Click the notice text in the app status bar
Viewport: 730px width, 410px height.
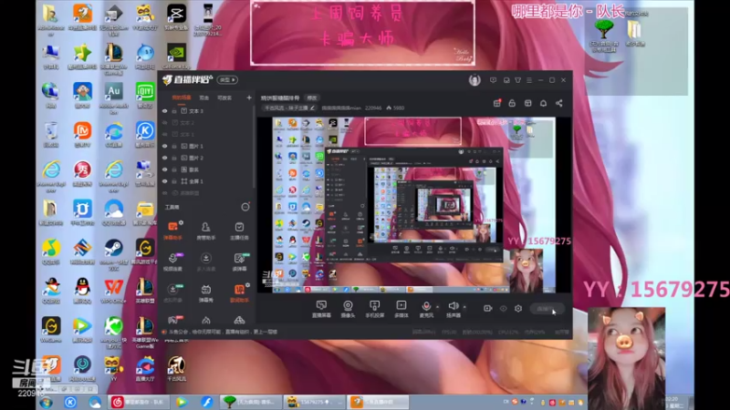tap(223, 332)
